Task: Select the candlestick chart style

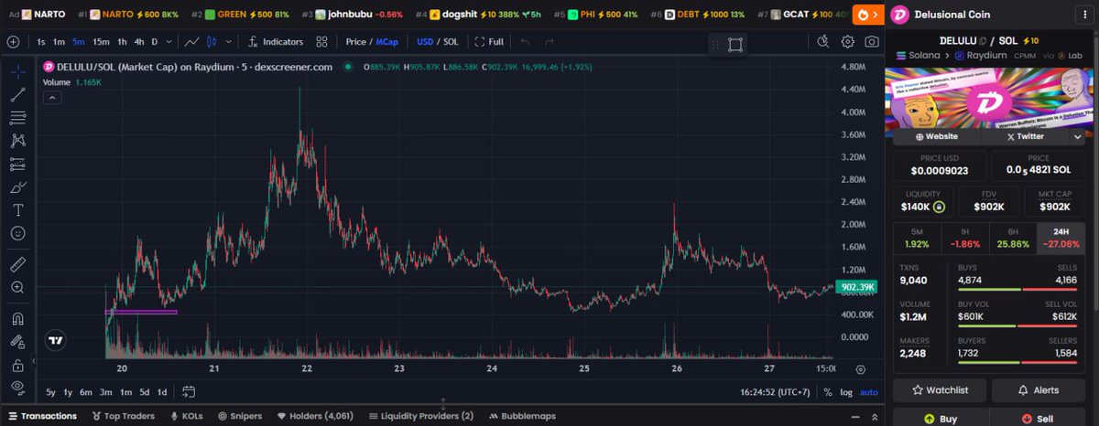Action: pos(212,42)
